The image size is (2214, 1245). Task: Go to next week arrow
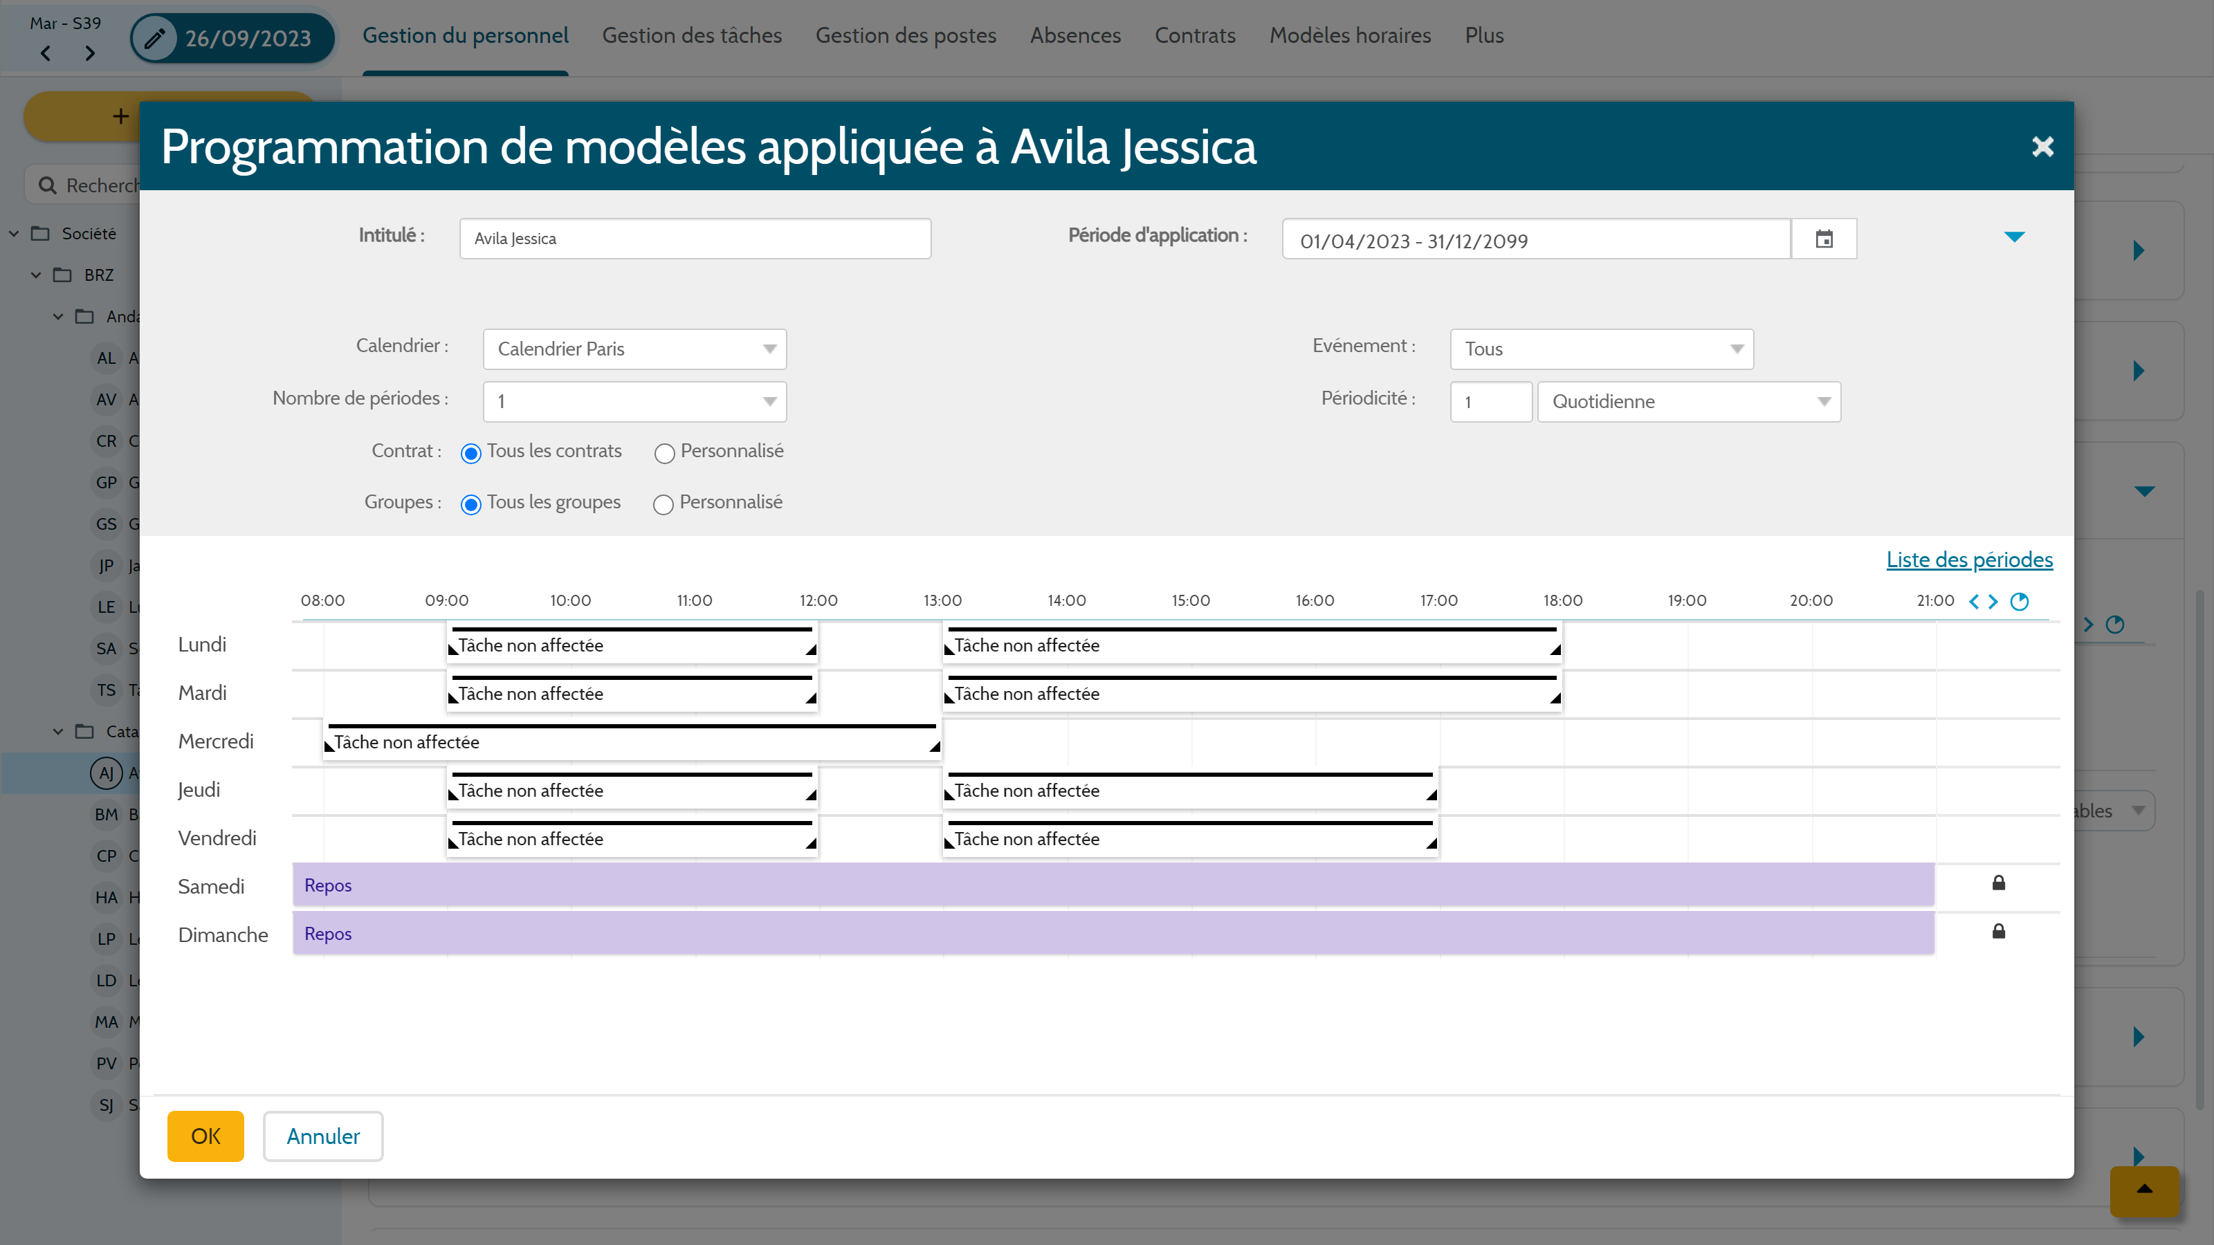coord(89,53)
